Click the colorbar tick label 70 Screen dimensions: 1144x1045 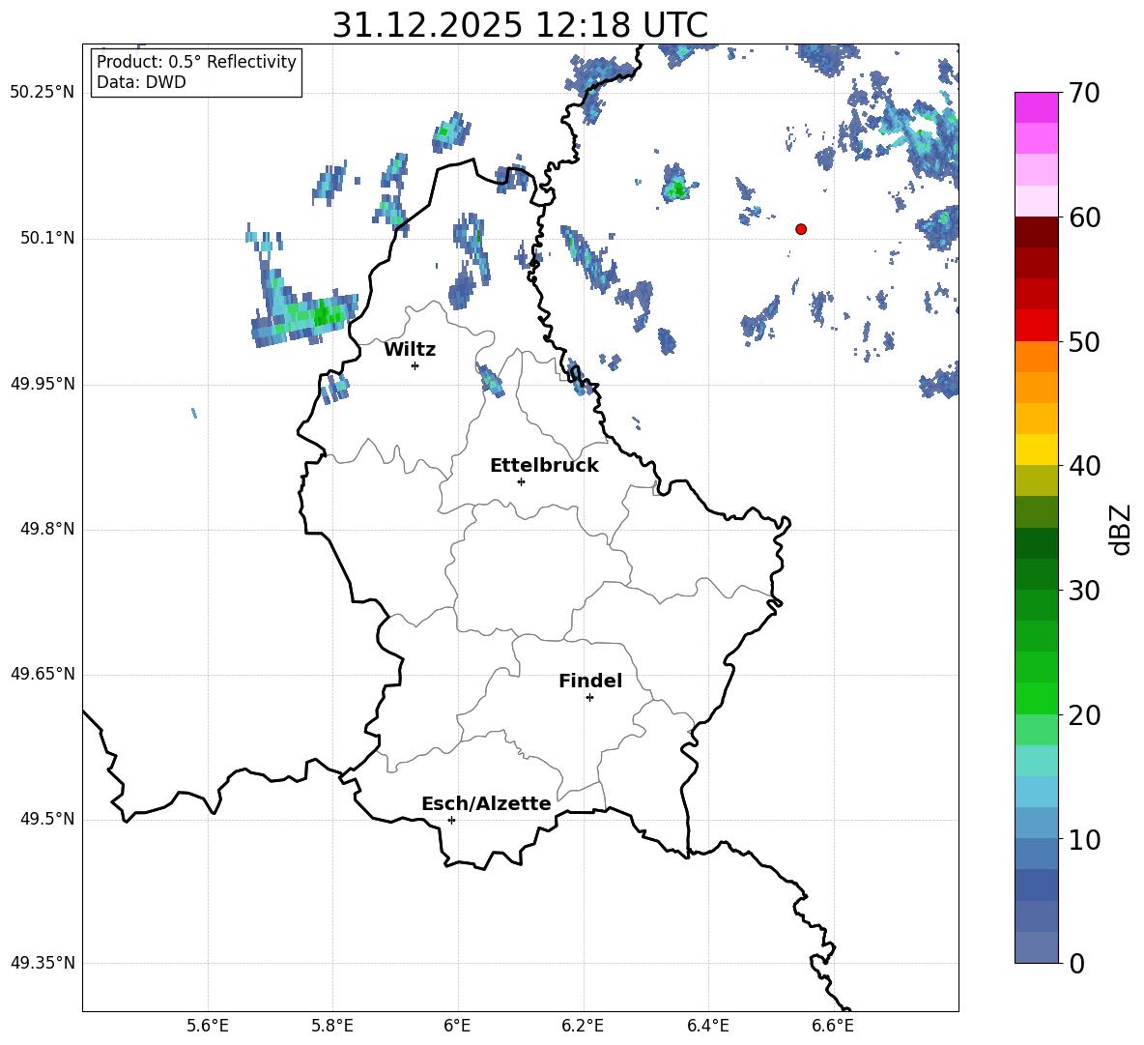[1085, 93]
